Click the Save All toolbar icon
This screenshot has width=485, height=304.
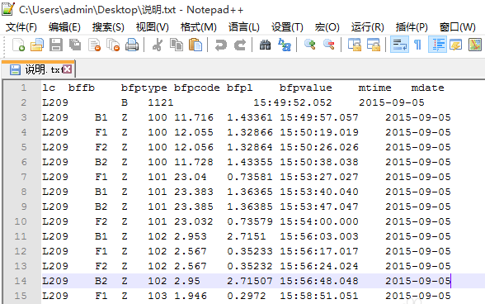(75, 45)
